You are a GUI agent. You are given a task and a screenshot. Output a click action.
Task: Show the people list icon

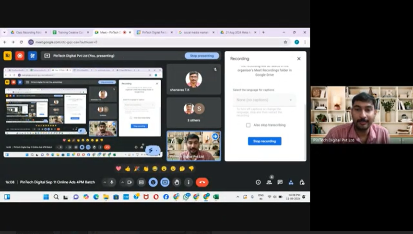tap(269, 182)
